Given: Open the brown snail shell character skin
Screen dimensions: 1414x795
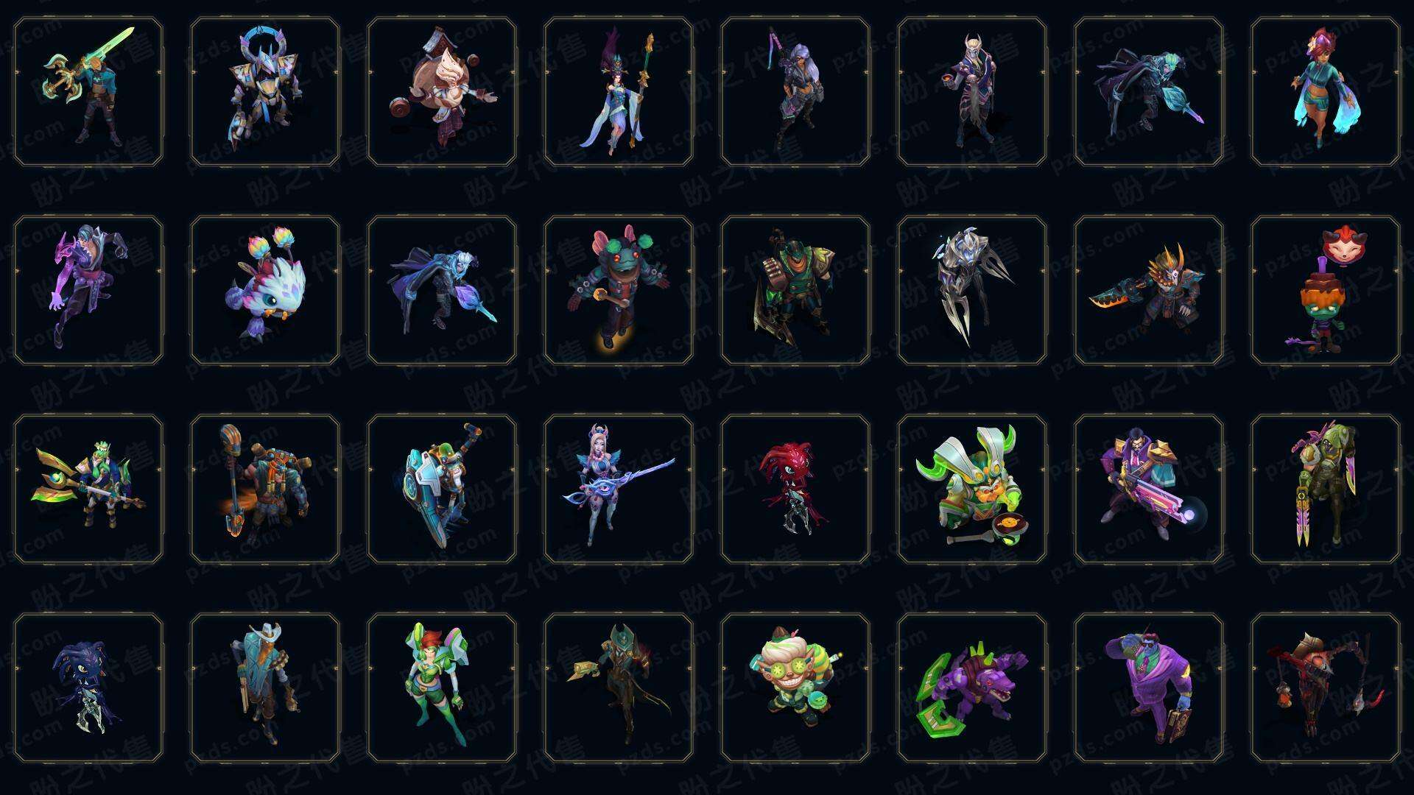Looking at the screenshot, I should pyautogui.click(x=442, y=91).
